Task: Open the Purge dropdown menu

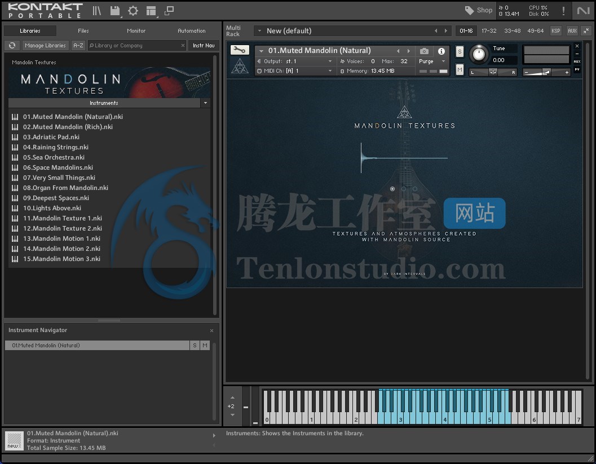Action: [x=432, y=61]
